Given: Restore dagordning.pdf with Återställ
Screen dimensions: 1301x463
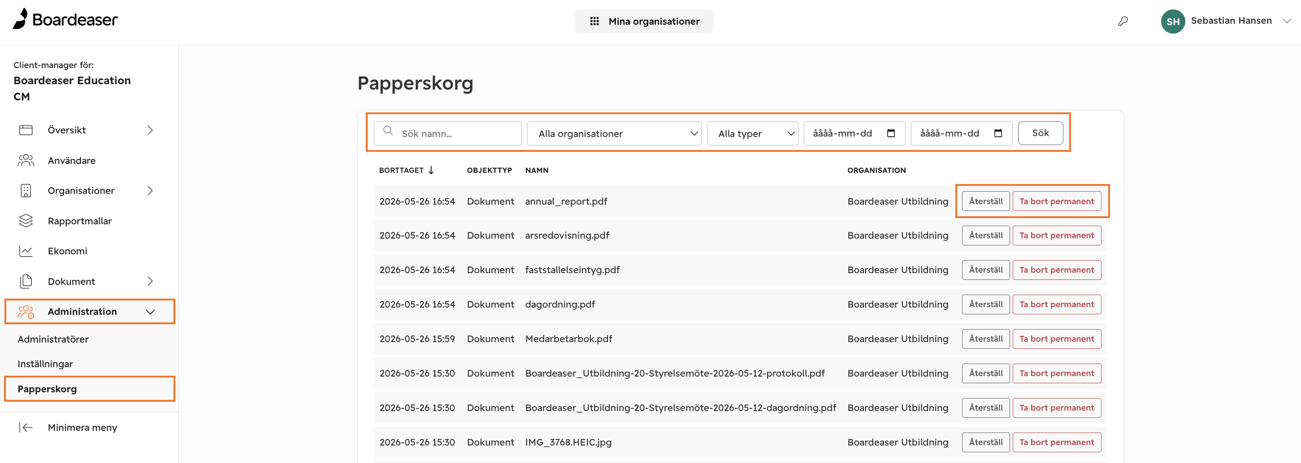Looking at the screenshot, I should coord(986,304).
